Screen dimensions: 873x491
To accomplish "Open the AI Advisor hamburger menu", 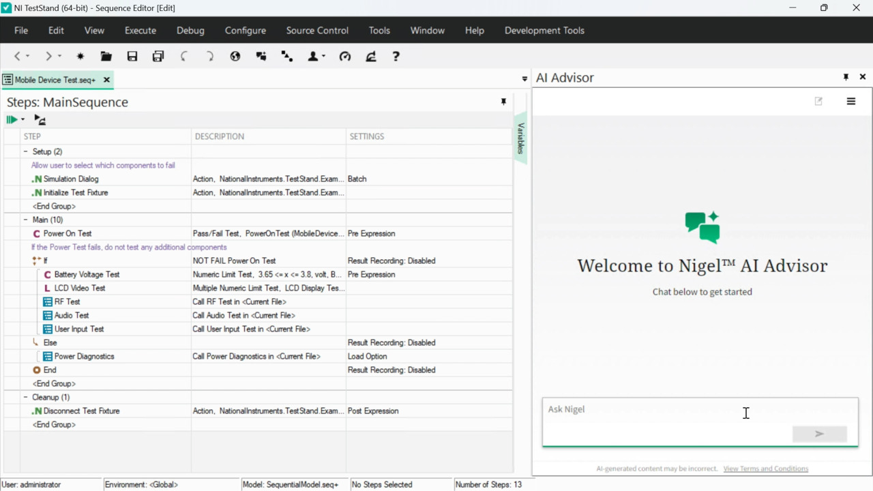I will point(850,102).
